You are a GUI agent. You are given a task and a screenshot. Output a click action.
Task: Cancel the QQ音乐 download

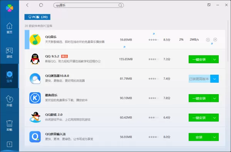coord(215,39)
